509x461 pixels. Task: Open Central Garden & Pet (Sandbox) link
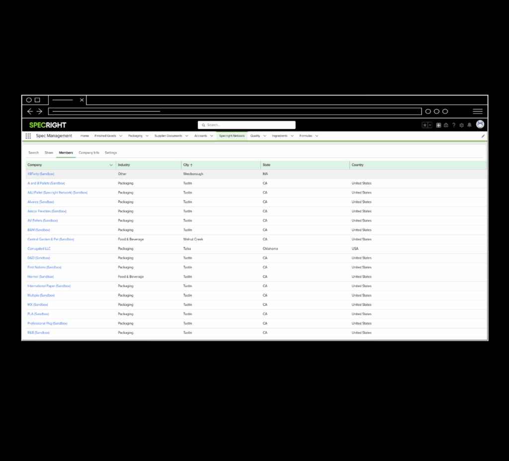coord(51,239)
